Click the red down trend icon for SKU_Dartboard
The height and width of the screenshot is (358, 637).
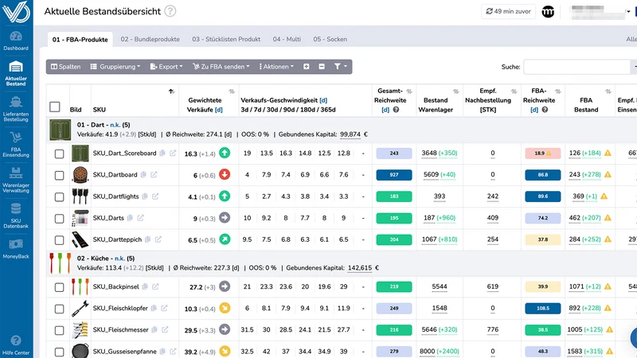pos(225,174)
